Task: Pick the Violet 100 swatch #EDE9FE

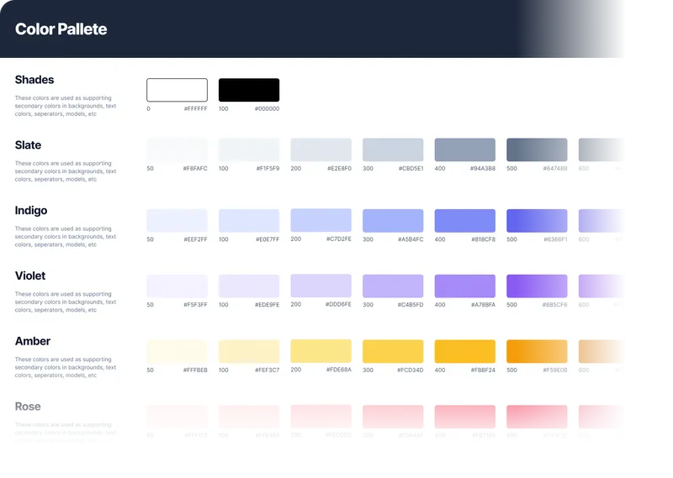Action: pyautogui.click(x=249, y=286)
